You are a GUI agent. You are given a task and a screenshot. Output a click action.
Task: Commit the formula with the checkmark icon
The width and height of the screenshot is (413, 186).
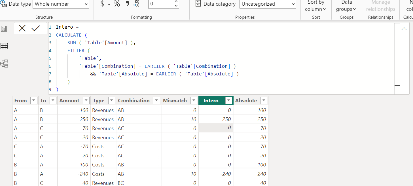[x=36, y=28]
